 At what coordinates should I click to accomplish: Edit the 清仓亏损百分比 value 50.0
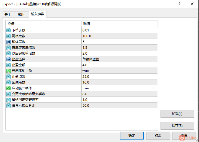pyautogui.click(x=119, y=105)
